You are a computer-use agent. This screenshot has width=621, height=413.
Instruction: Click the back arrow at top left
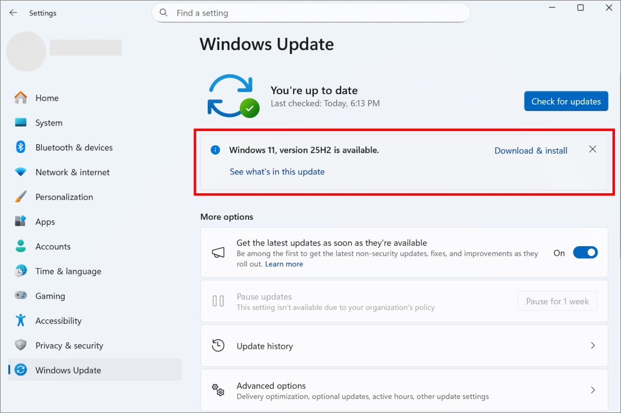point(13,13)
